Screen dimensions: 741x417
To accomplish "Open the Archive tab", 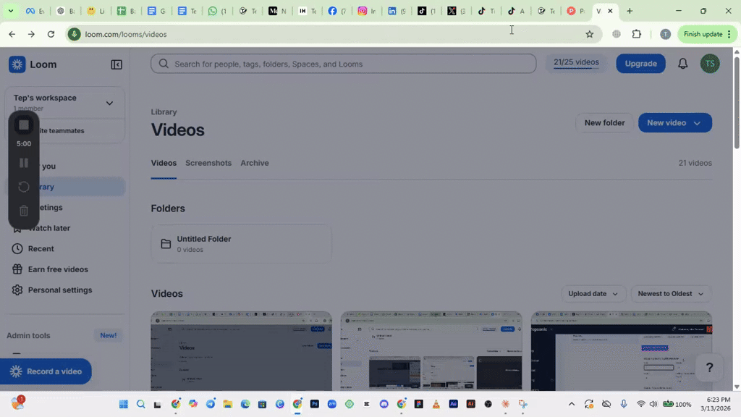I will pyautogui.click(x=254, y=163).
